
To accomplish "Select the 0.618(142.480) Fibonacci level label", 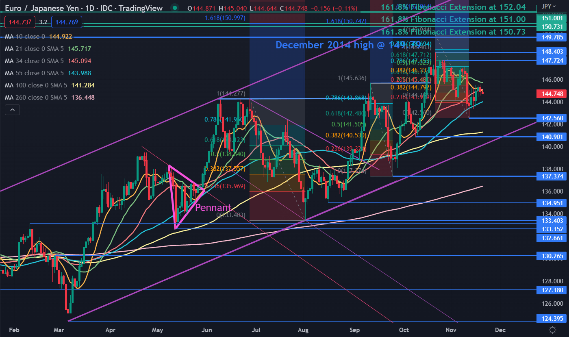I will pyautogui.click(x=346, y=114).
